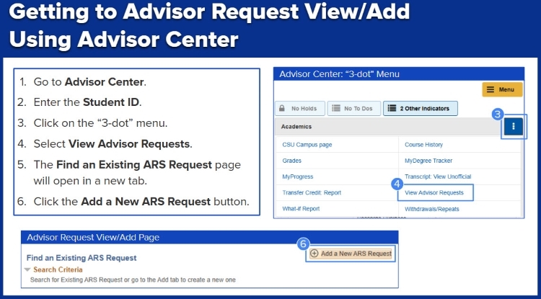Open the Grades link
Screen dimensions: 541x299
point(292,161)
